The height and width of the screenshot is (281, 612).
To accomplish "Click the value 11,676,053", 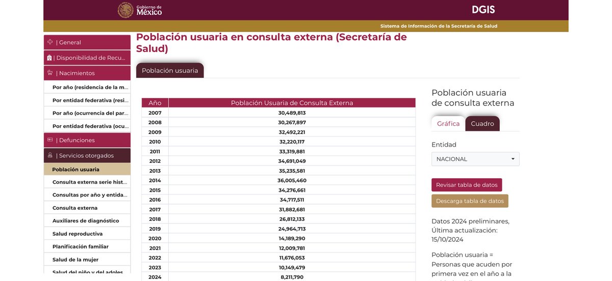I will [x=292, y=258].
